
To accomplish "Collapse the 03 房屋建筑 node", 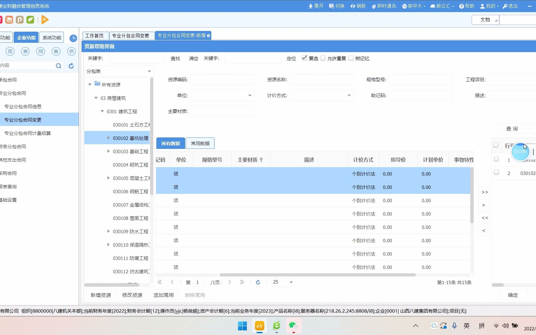I will (96, 98).
